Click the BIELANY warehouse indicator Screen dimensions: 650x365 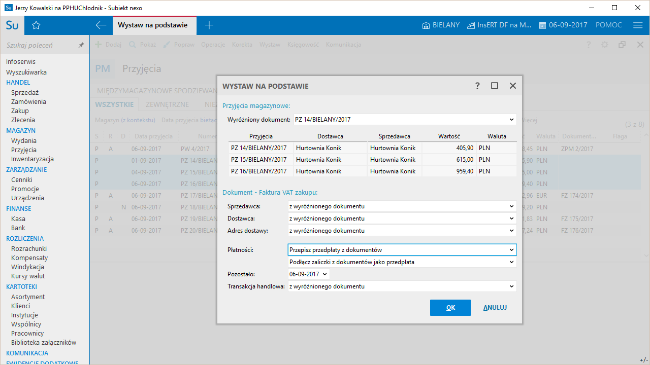point(441,25)
